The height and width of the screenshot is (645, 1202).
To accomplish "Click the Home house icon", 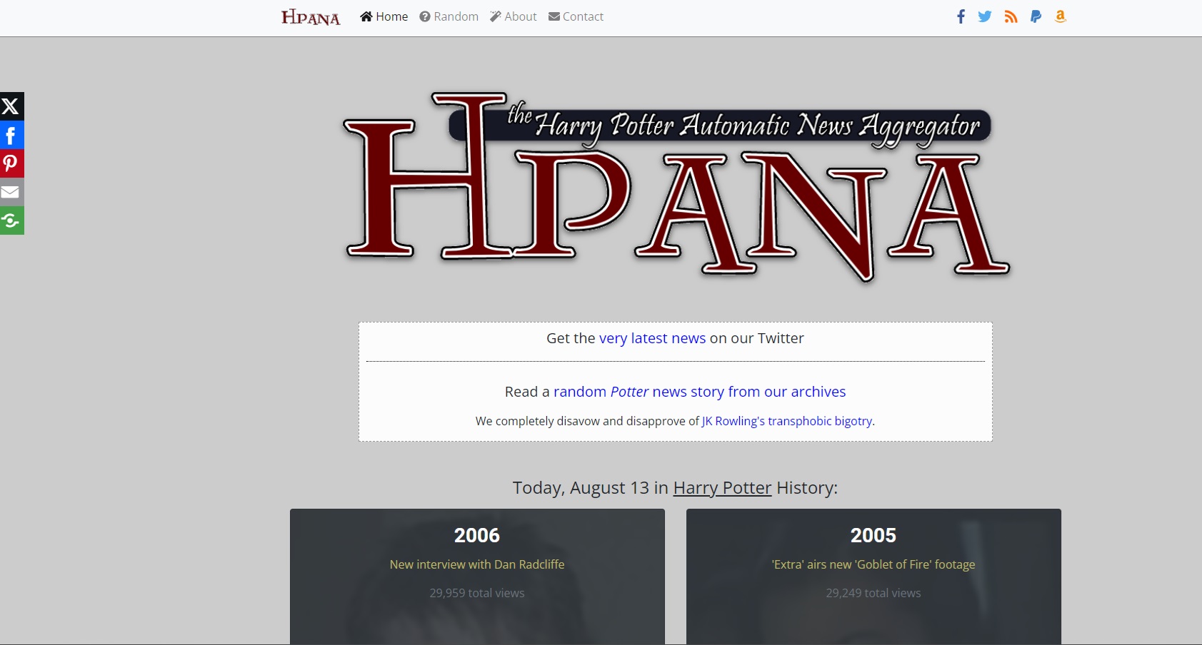I will [x=366, y=16].
